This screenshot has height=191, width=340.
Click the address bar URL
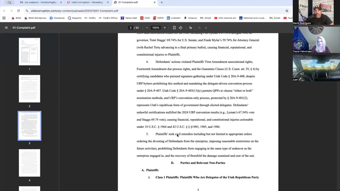pos(75,11)
